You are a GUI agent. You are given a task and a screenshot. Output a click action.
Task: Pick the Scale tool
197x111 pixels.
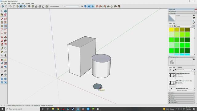2,44
